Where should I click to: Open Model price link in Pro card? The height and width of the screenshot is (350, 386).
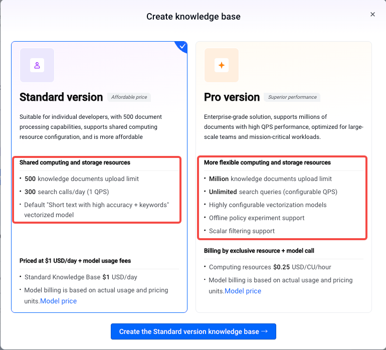[243, 291]
